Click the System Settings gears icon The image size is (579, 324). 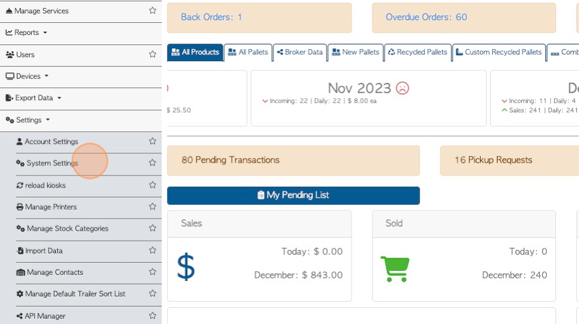click(x=20, y=163)
